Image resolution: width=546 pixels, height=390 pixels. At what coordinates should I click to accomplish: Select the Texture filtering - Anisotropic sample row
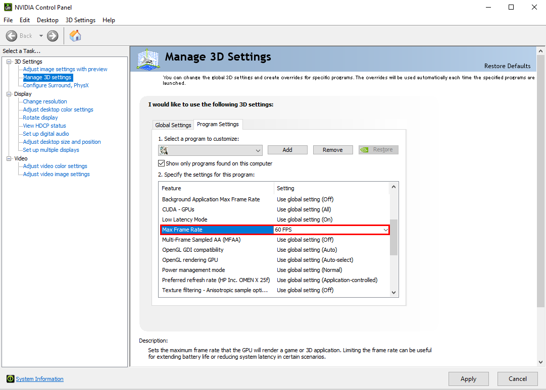[x=274, y=290]
